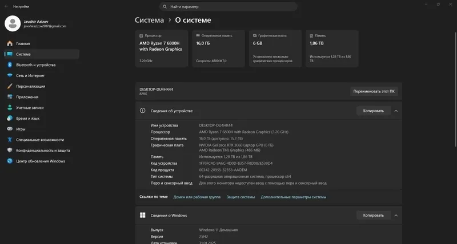This screenshot has height=244, width=457.
Task: Click the Центр обновления Windows icon
Action: (x=10, y=161)
